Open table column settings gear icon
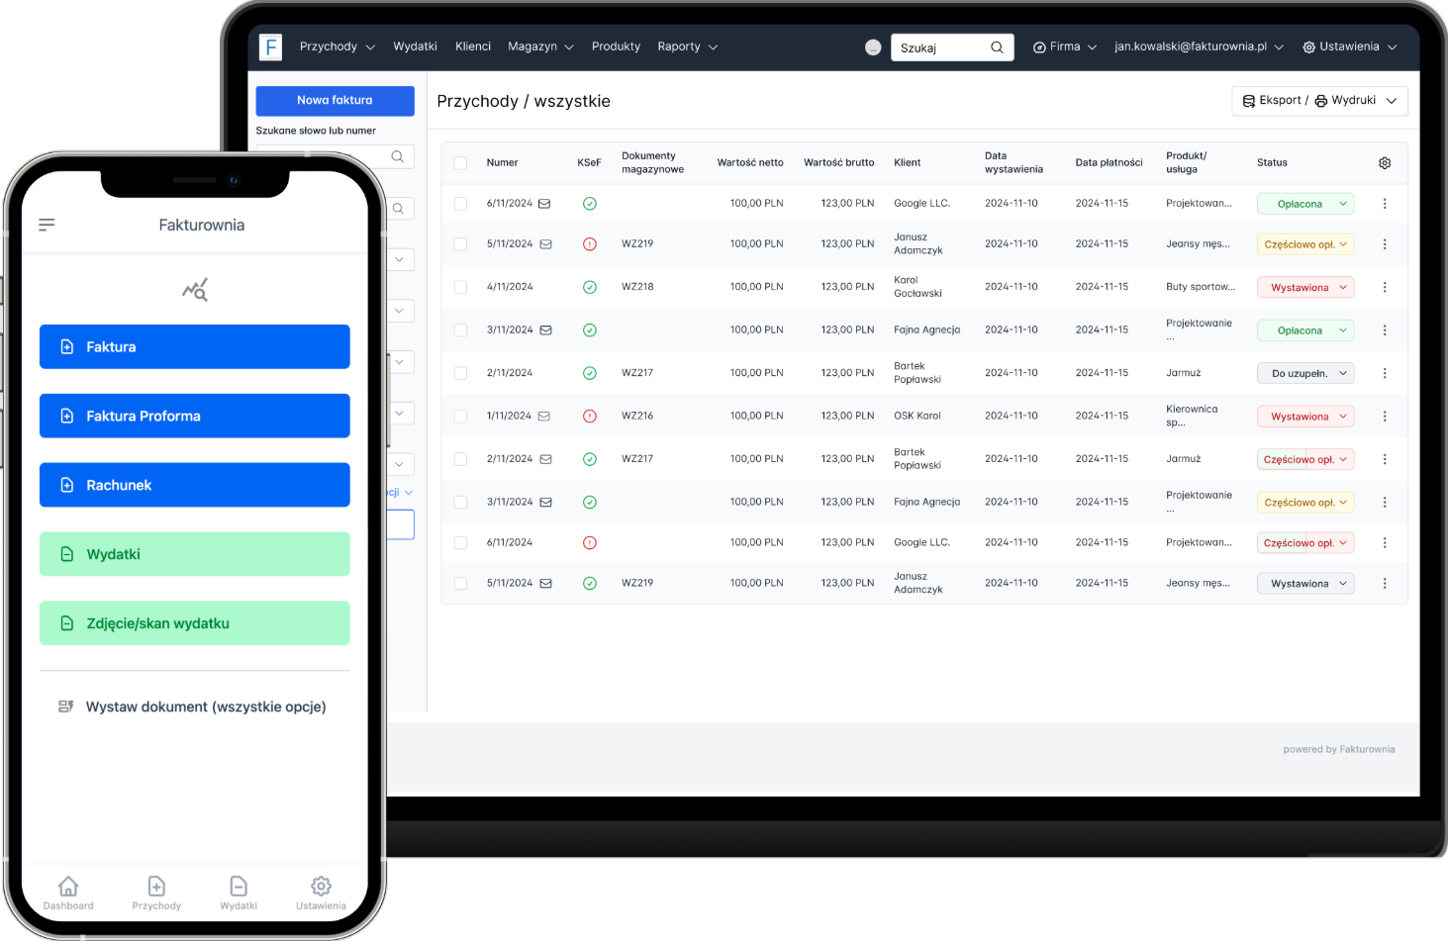Image resolution: width=1448 pixels, height=941 pixels. pos(1385,163)
